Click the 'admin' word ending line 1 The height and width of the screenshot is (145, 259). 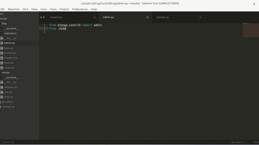(98, 25)
